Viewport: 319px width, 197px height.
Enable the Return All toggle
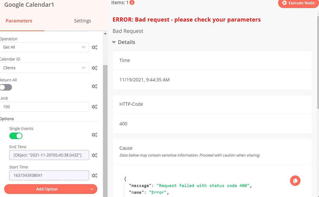6,87
